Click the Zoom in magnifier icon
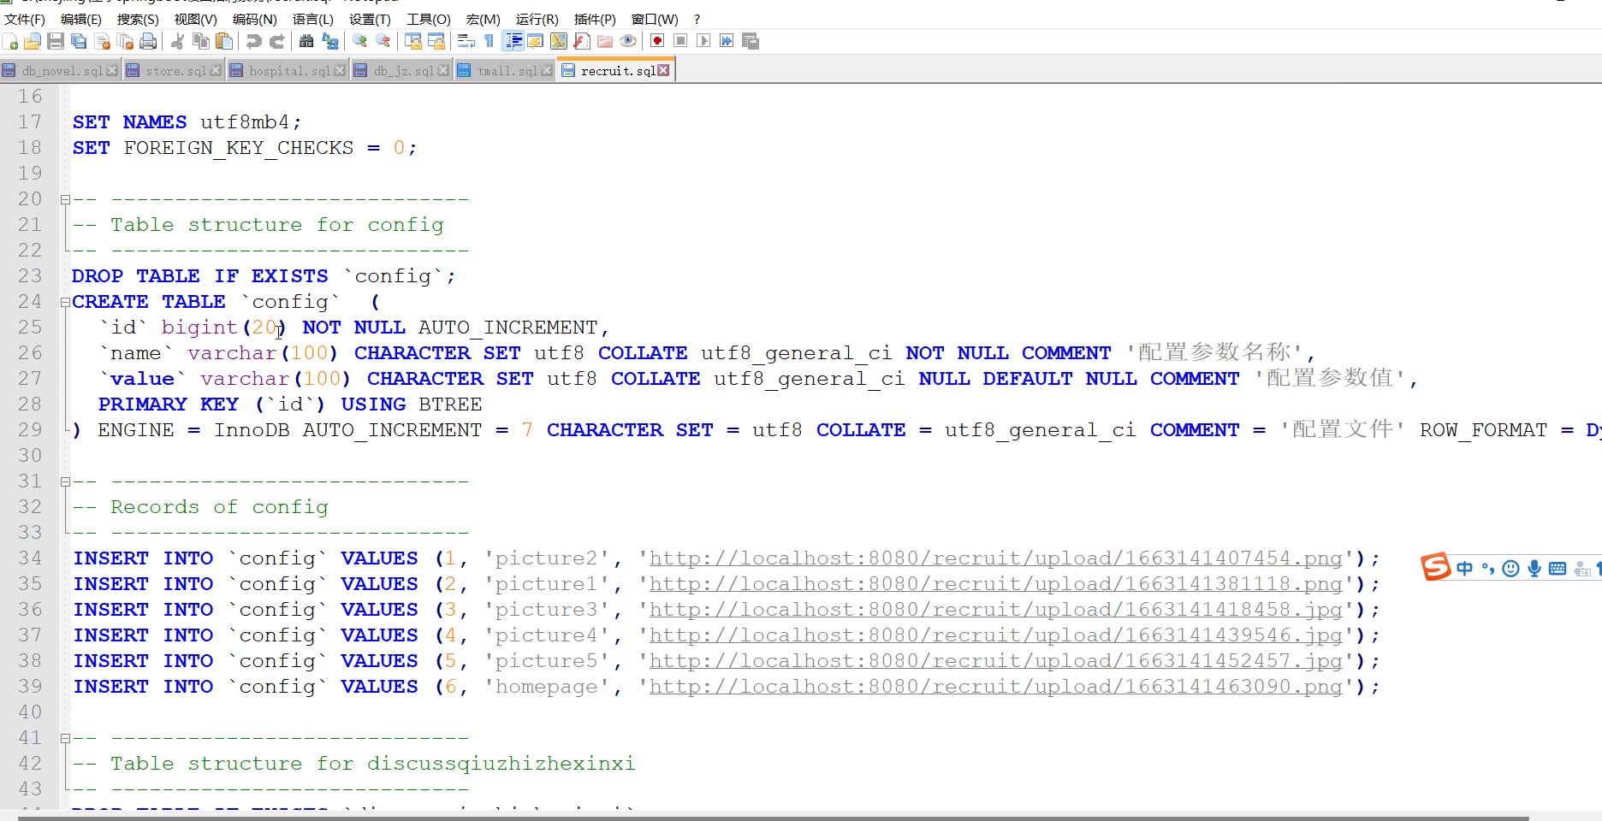This screenshot has height=821, width=1602. [x=359, y=41]
